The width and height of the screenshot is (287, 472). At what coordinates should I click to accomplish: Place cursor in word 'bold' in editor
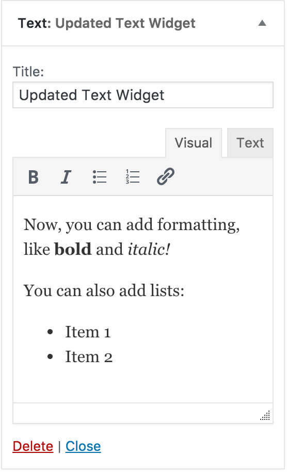click(73, 249)
